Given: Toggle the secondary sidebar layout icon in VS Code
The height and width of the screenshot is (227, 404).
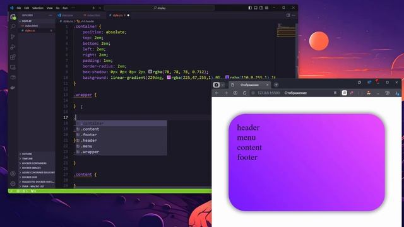Looking at the screenshot, I should click(x=261, y=8).
